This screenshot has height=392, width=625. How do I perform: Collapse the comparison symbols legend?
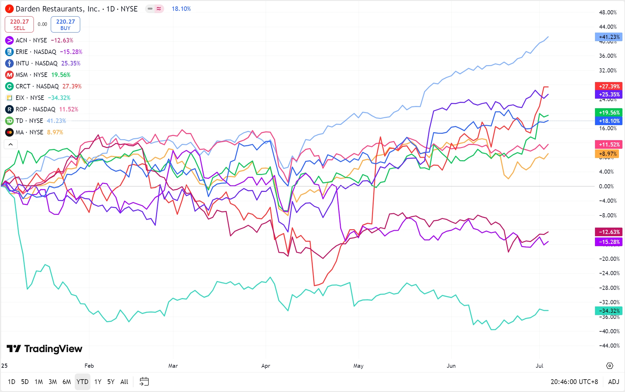11,145
